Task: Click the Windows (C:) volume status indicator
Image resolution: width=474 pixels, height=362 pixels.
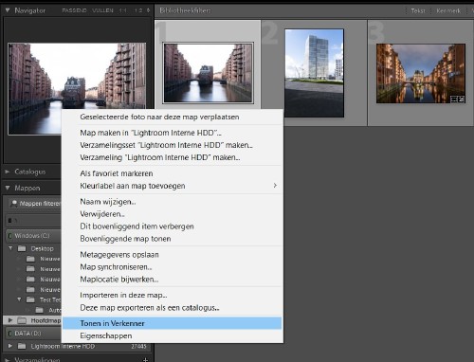Action: (x=9, y=236)
